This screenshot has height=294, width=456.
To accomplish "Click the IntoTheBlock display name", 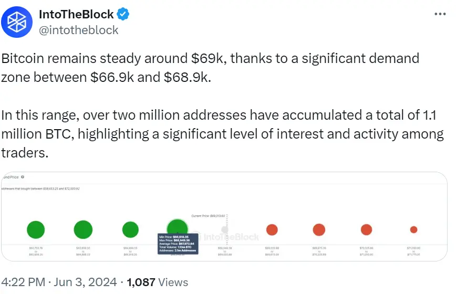I will pos(76,14).
